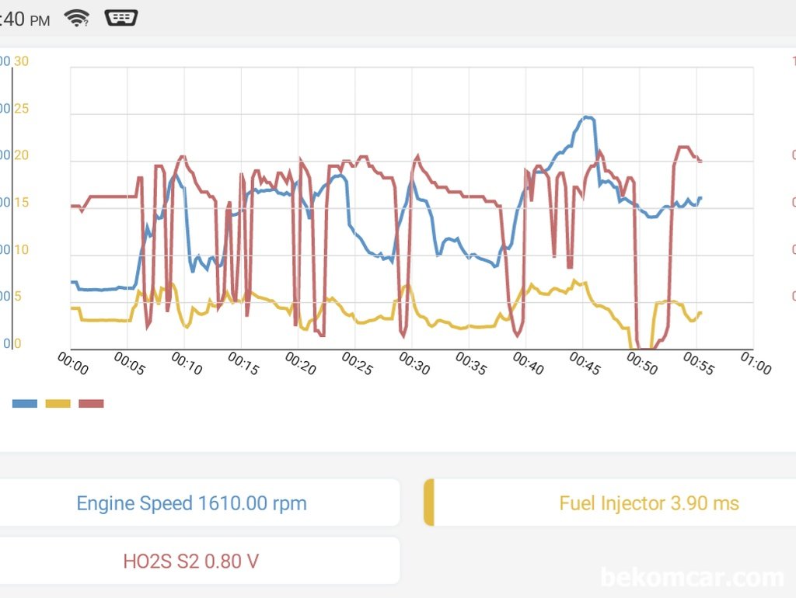Click the clock time in status bar
This screenshot has width=796, height=598.
tap(25, 19)
